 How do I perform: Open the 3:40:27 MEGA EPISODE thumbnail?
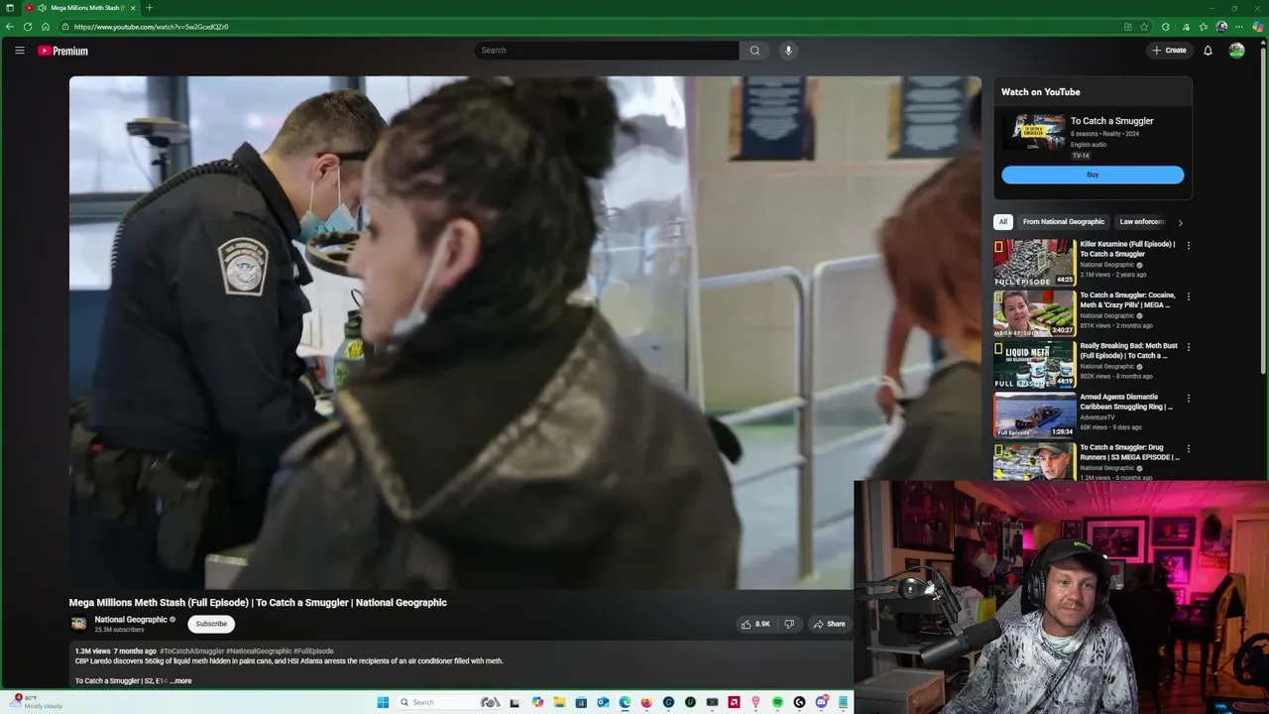tap(1035, 313)
